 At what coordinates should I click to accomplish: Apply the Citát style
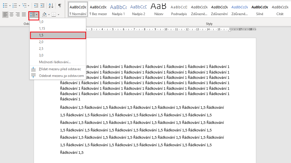click(x=280, y=10)
